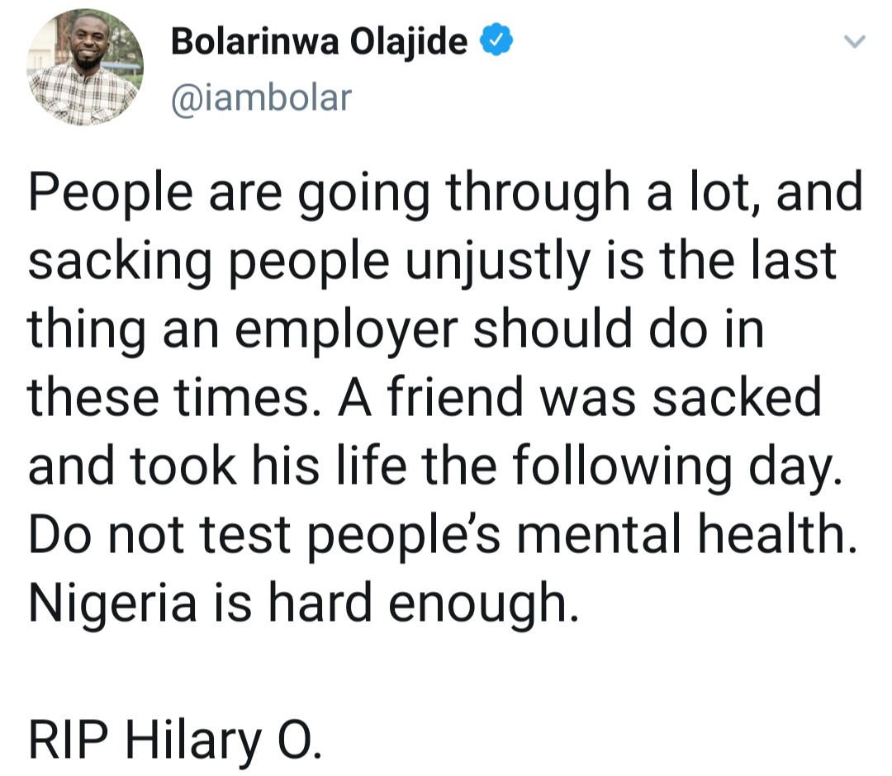Click the phrase "these times." in the tweet
Image resolution: width=892 pixels, height=776 pixels.
pyautogui.click(x=177, y=398)
